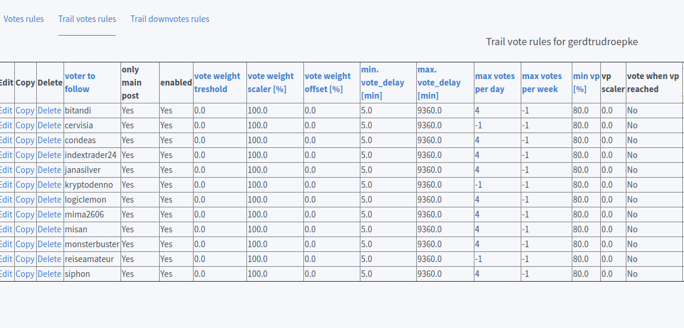Edit the bitandi rule
Viewport: 684px width, 328px height.
(6, 111)
